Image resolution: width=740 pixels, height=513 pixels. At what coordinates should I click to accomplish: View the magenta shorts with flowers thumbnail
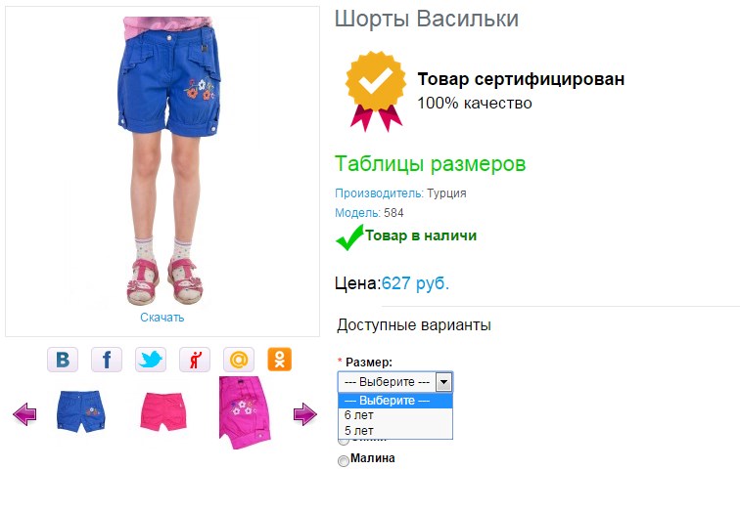pyautogui.click(x=245, y=413)
